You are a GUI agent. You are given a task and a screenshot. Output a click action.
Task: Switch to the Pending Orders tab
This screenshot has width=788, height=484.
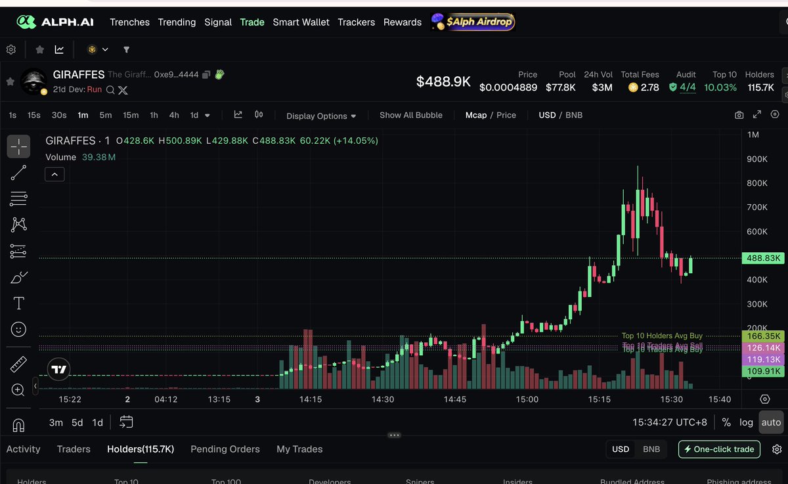[x=225, y=449]
